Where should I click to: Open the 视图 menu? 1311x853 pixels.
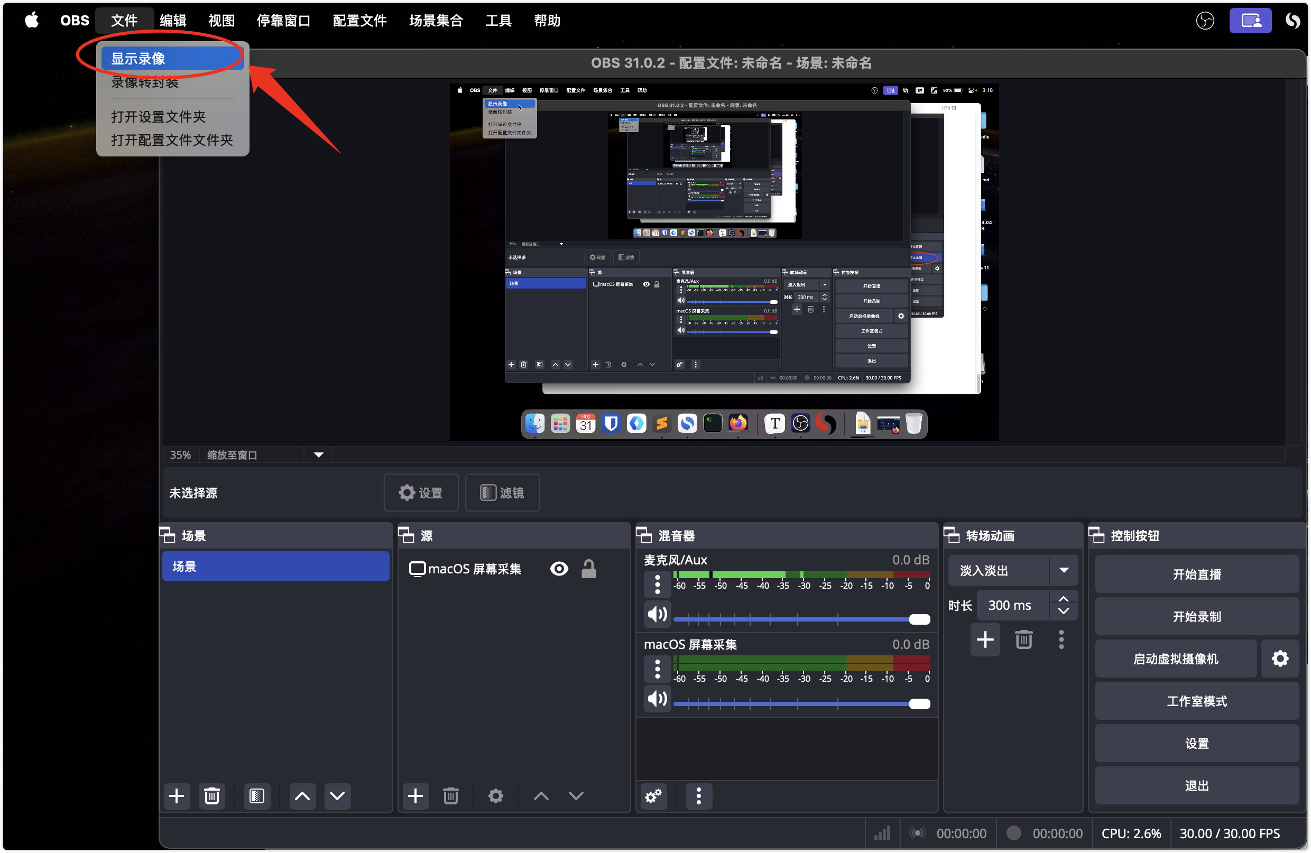[221, 21]
